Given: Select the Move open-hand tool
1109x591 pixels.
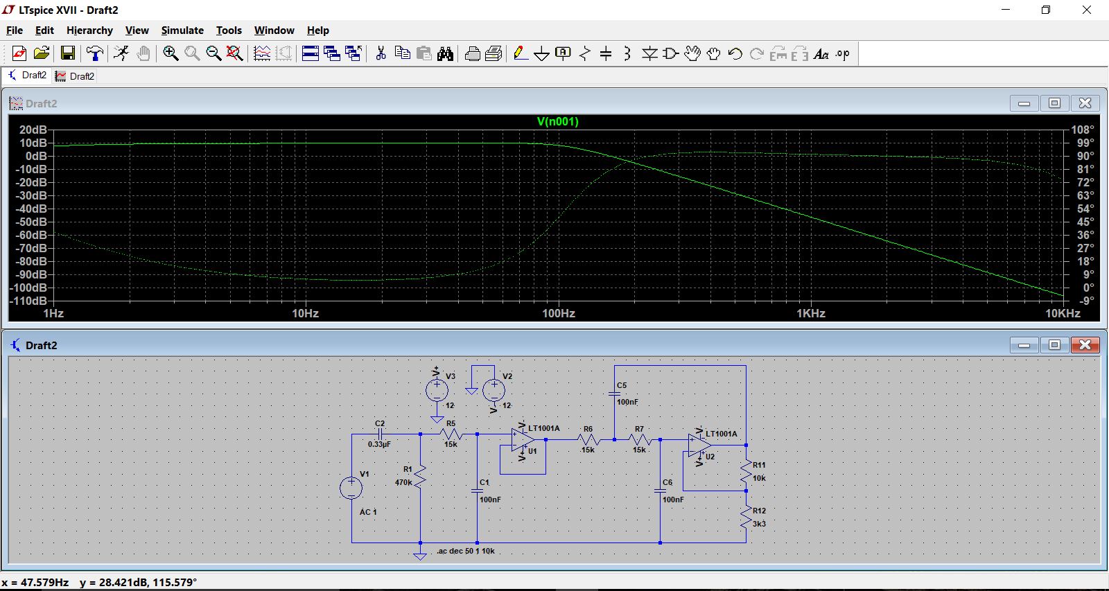Looking at the screenshot, I should click(692, 53).
